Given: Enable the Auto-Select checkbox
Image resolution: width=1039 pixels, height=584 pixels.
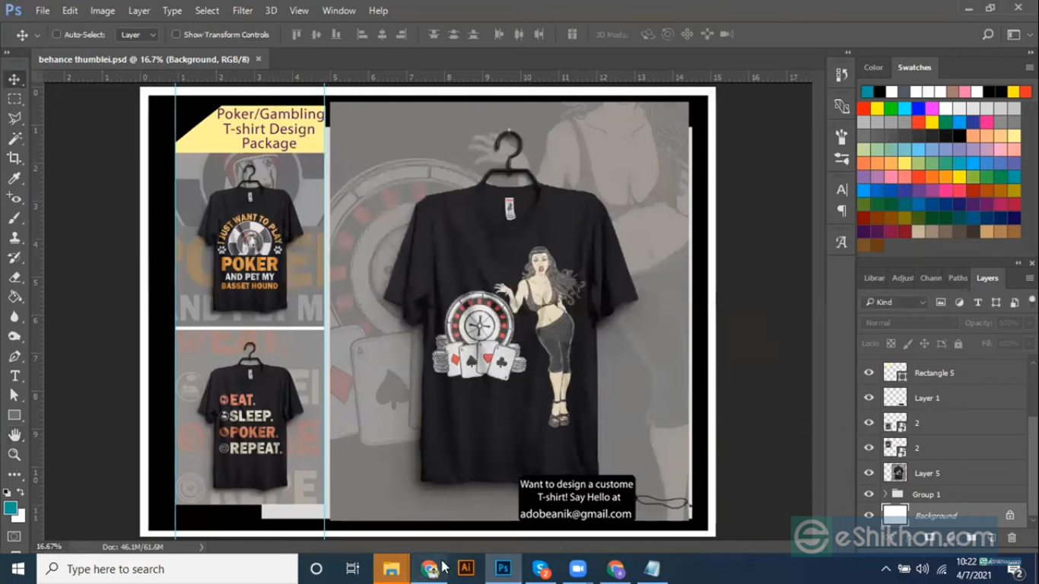Looking at the screenshot, I should tap(56, 34).
